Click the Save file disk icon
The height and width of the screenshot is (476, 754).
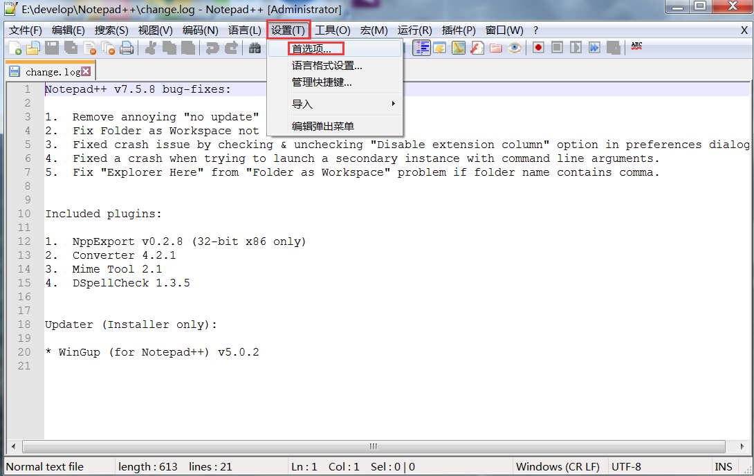click(x=52, y=48)
